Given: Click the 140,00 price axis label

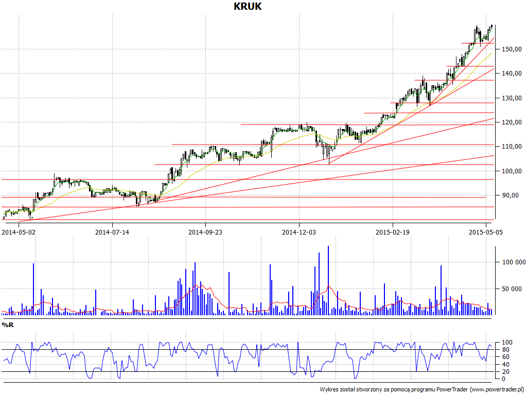Looking at the screenshot, I should point(512,74).
